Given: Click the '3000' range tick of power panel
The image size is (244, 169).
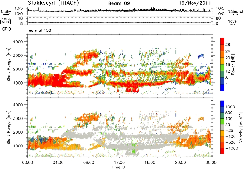Looking at the screenshot, I should [18, 56].
